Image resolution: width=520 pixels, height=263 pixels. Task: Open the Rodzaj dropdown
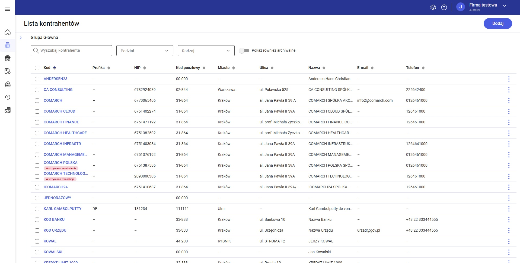(206, 51)
